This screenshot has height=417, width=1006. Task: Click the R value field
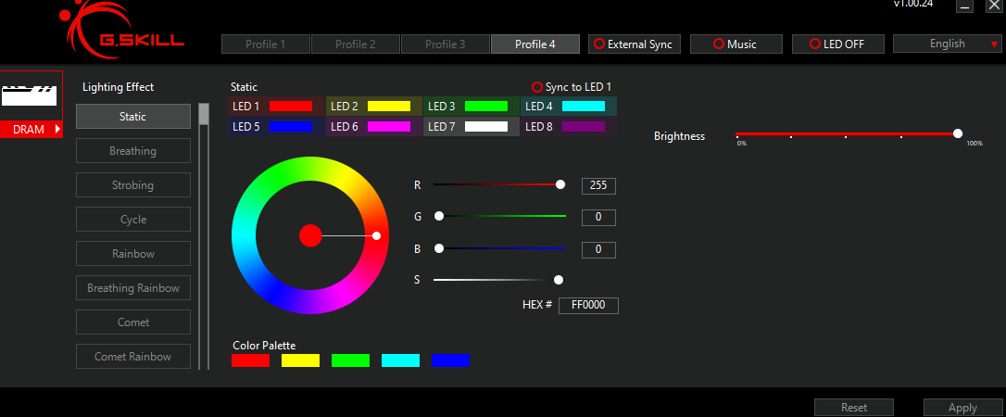(598, 186)
